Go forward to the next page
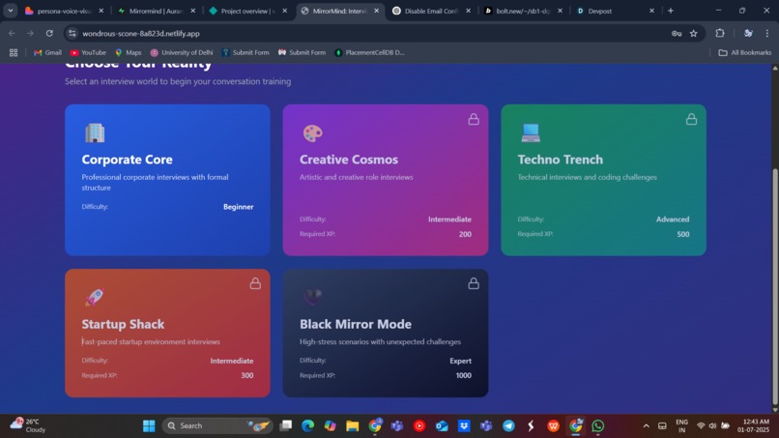The height and width of the screenshot is (438, 779). pos(30,33)
